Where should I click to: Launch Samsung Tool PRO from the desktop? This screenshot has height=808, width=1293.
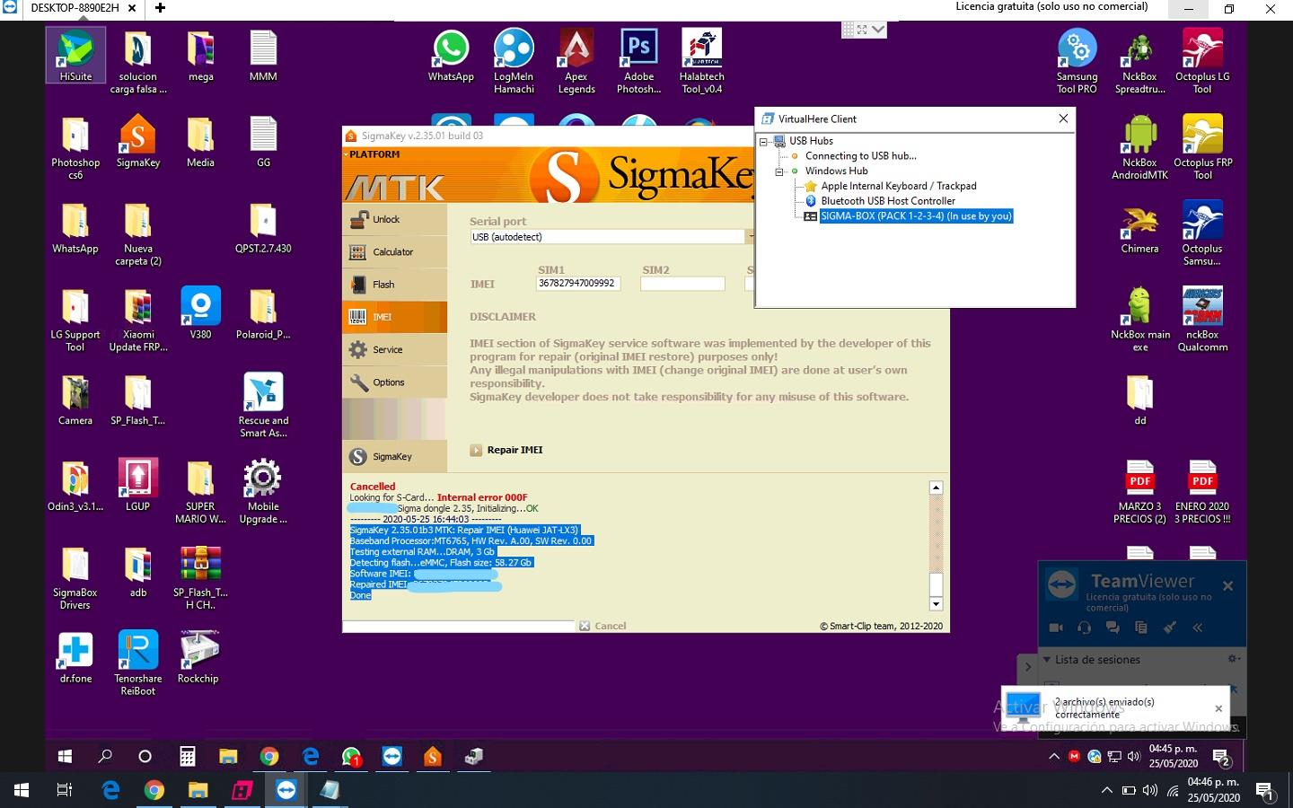click(x=1077, y=61)
